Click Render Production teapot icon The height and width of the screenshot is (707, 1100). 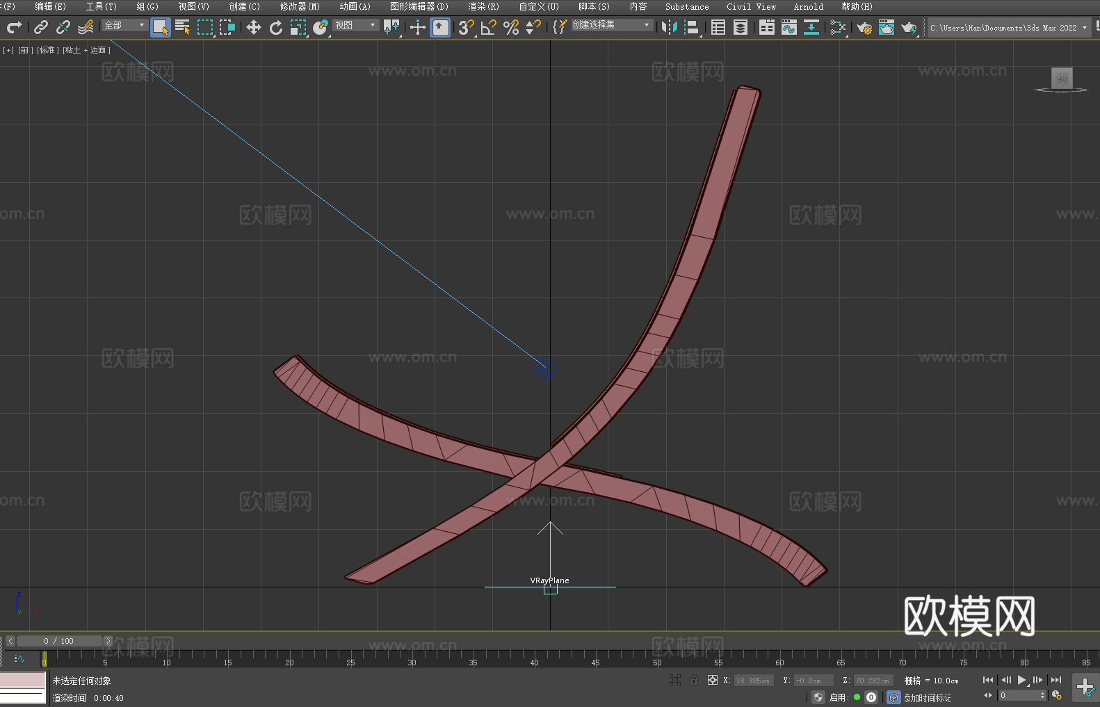[x=909, y=27]
